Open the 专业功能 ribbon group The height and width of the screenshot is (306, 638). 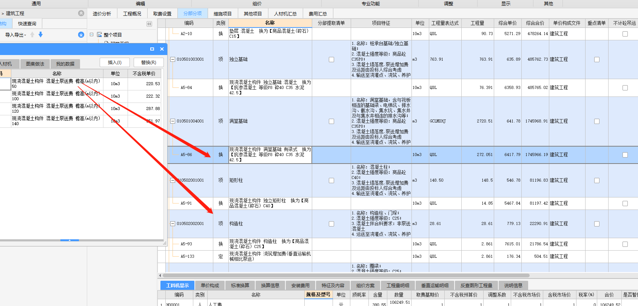(371, 3)
